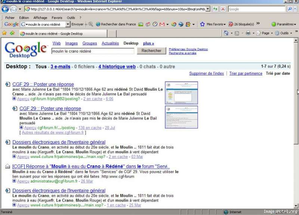Show more Google Toolbar buttons chevron

[x=258, y=23]
